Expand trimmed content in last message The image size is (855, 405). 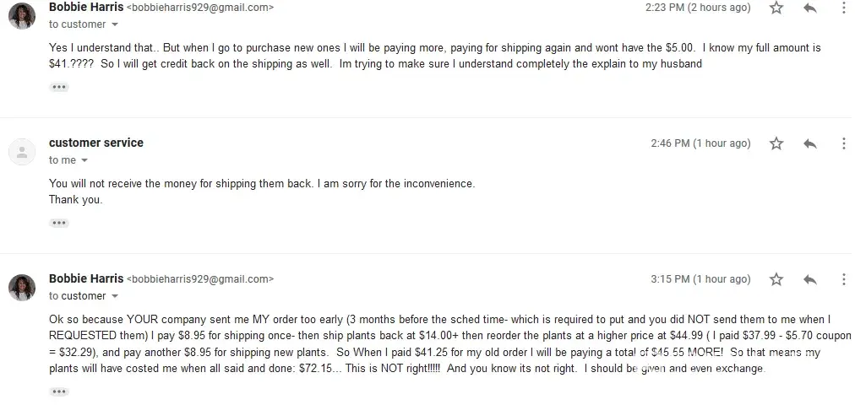coord(58,391)
